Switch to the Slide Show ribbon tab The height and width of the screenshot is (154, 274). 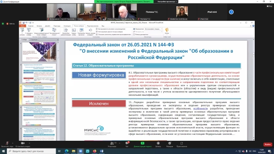click(79, 26)
